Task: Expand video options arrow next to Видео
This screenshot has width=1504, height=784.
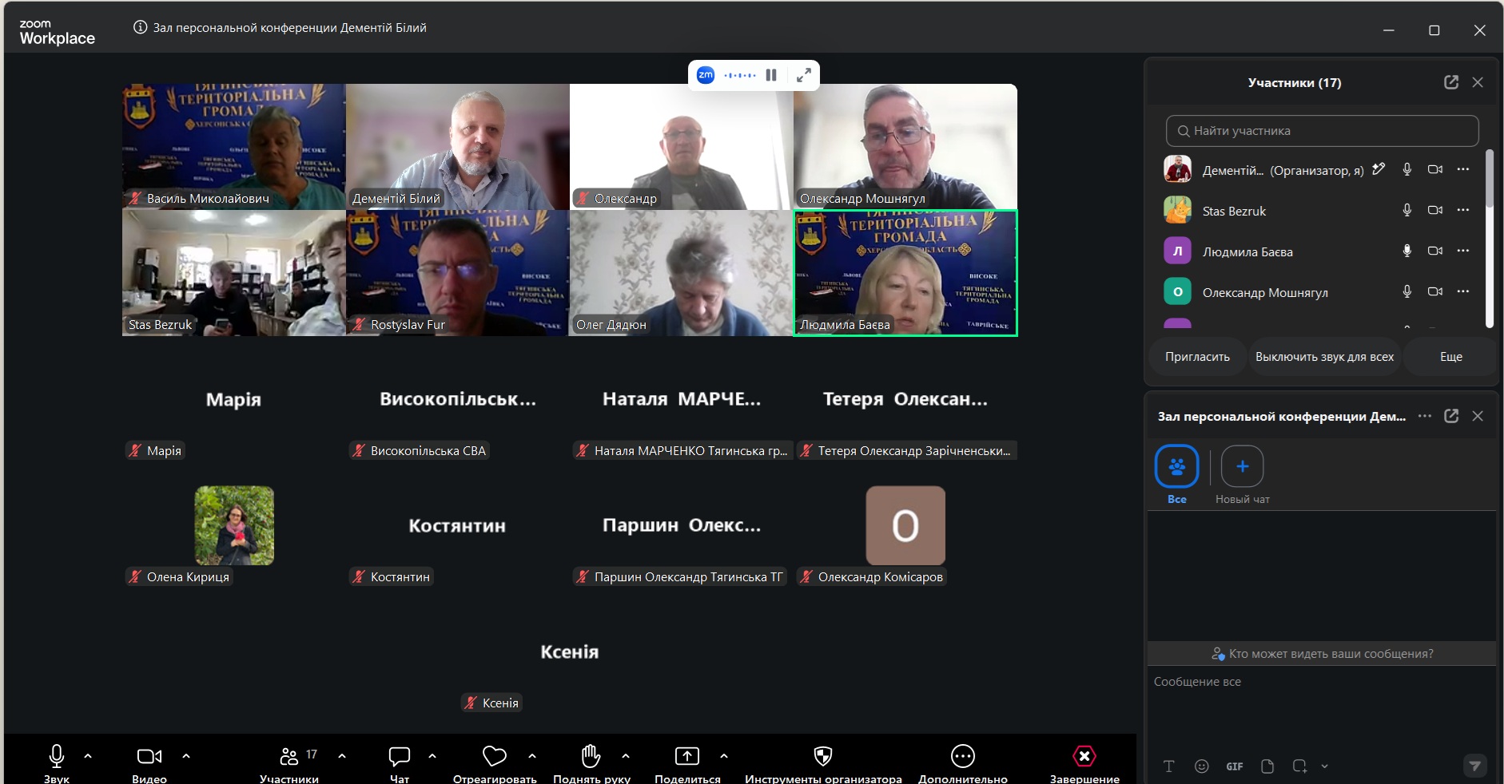Action: (x=186, y=755)
